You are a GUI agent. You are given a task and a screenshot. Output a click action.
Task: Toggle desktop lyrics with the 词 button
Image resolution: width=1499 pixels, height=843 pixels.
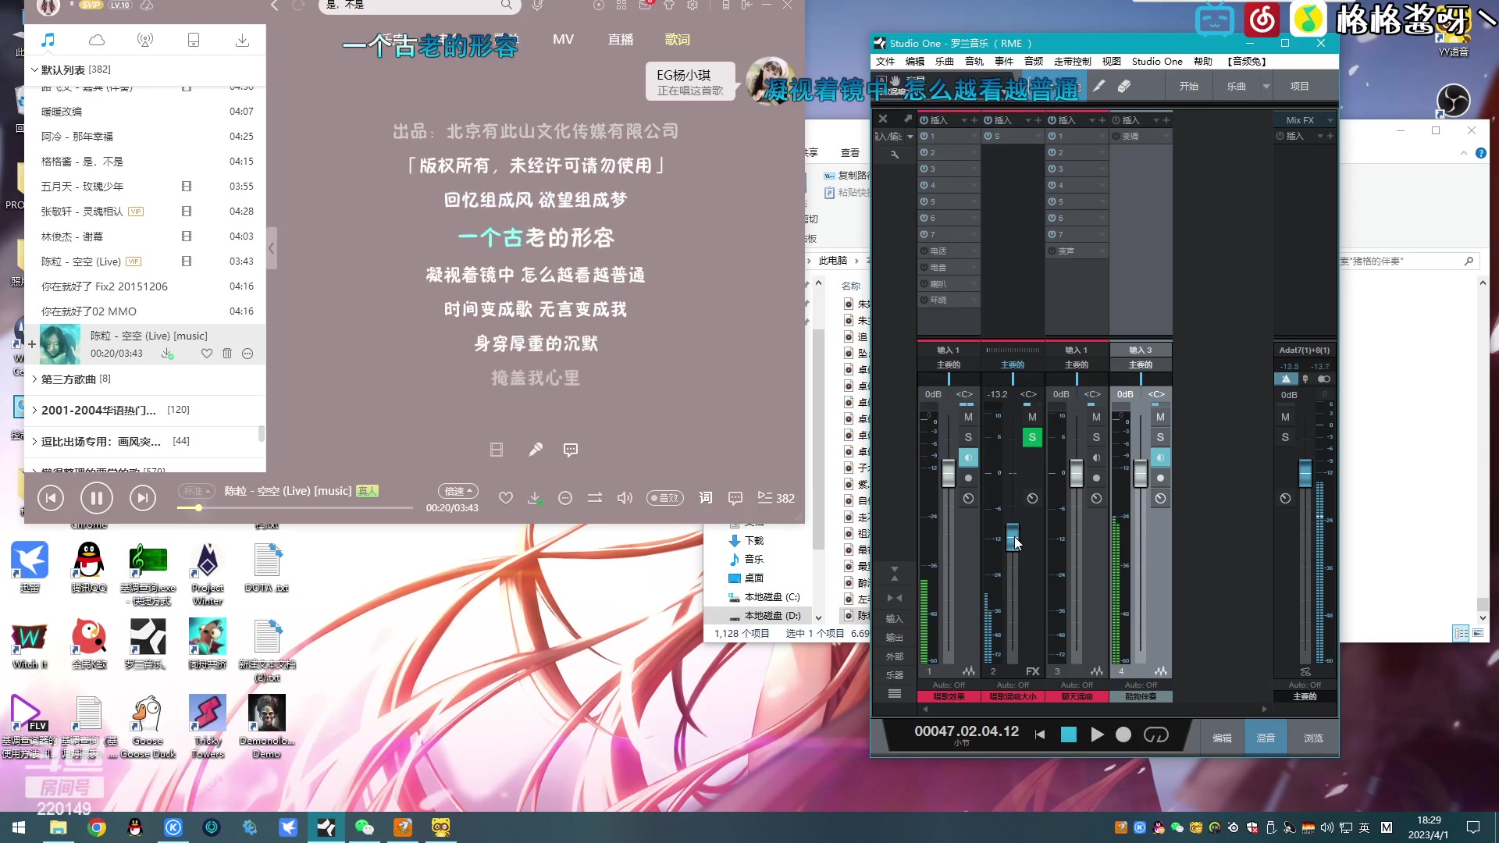pos(706,498)
